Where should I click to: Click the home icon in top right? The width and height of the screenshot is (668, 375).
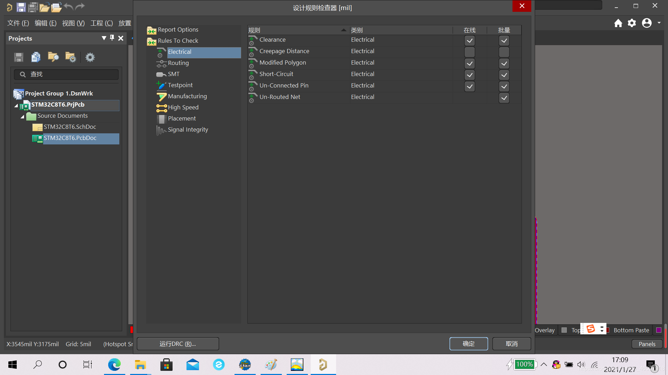618,23
